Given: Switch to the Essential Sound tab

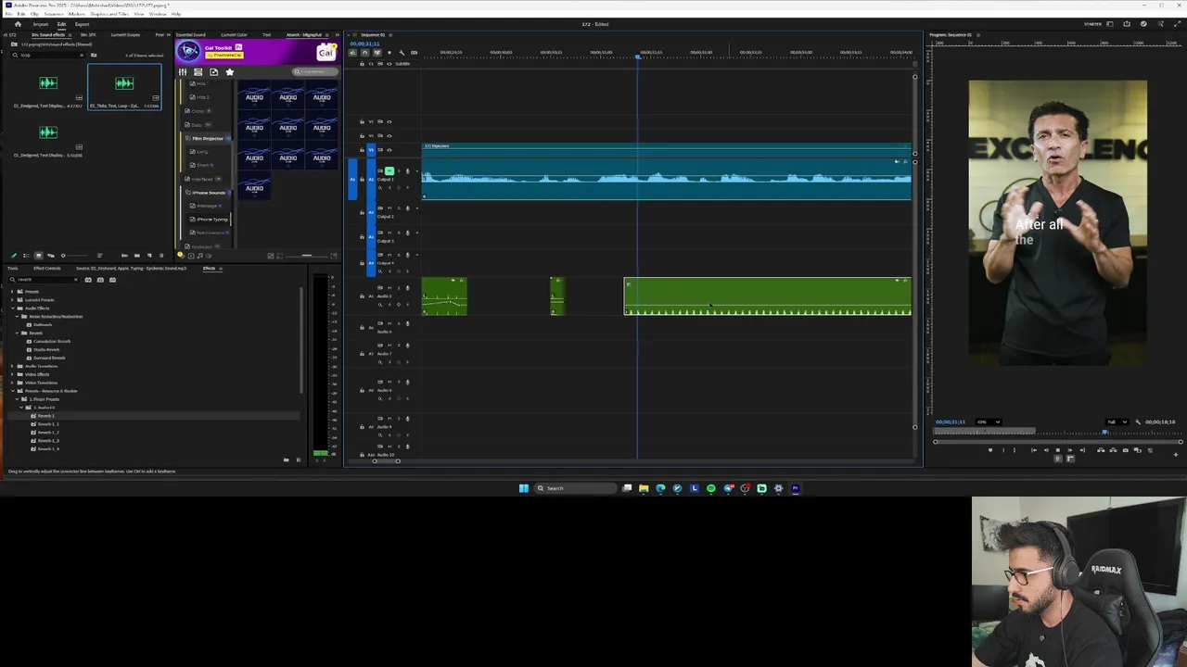Looking at the screenshot, I should pyautogui.click(x=191, y=35).
